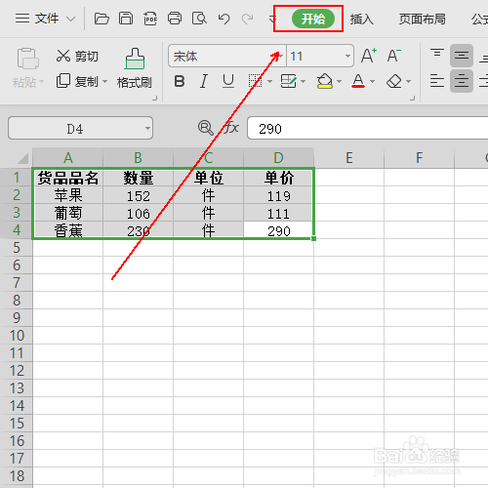Click the select-all corner triangle
Viewport: 488px width, 488px height.
[22, 158]
